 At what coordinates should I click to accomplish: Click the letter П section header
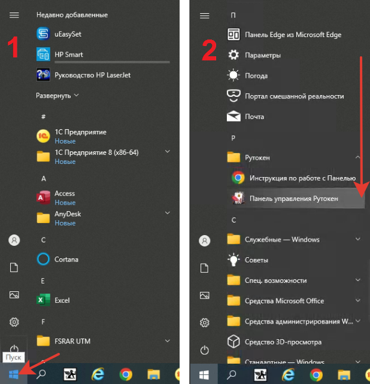[233, 15]
